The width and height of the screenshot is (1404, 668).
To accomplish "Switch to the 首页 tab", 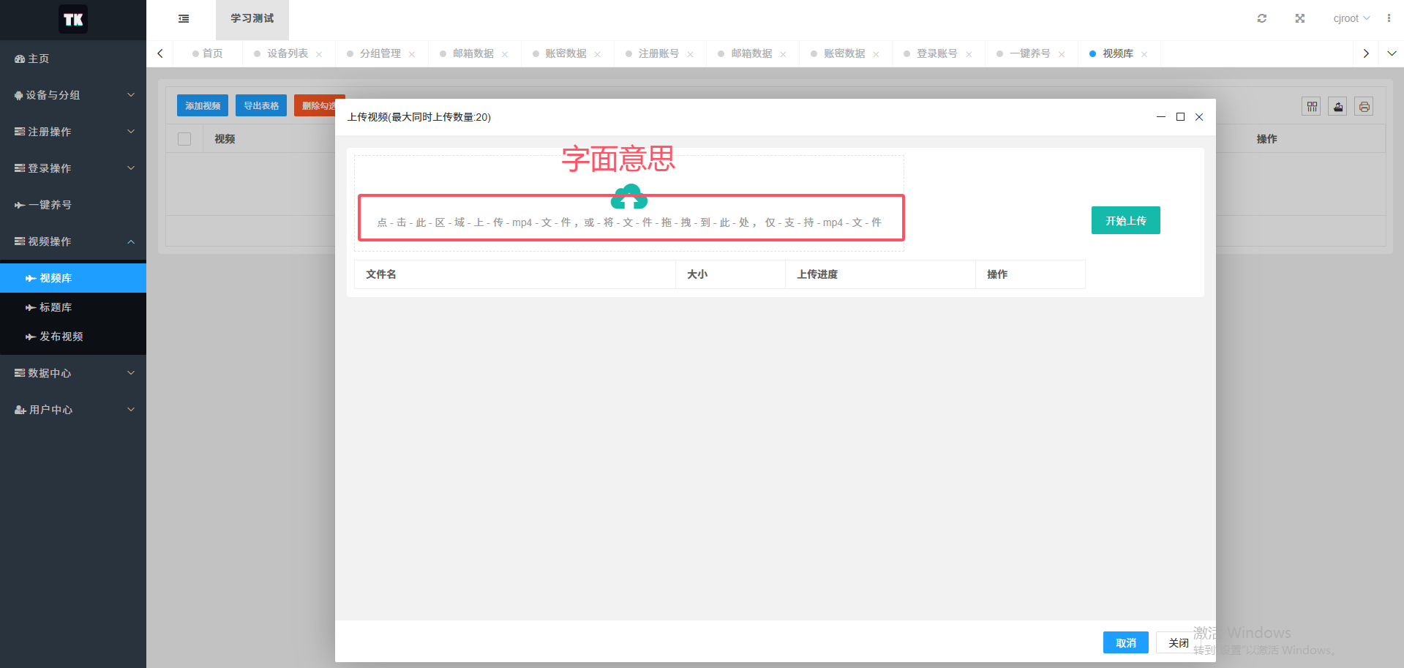I will click(213, 53).
